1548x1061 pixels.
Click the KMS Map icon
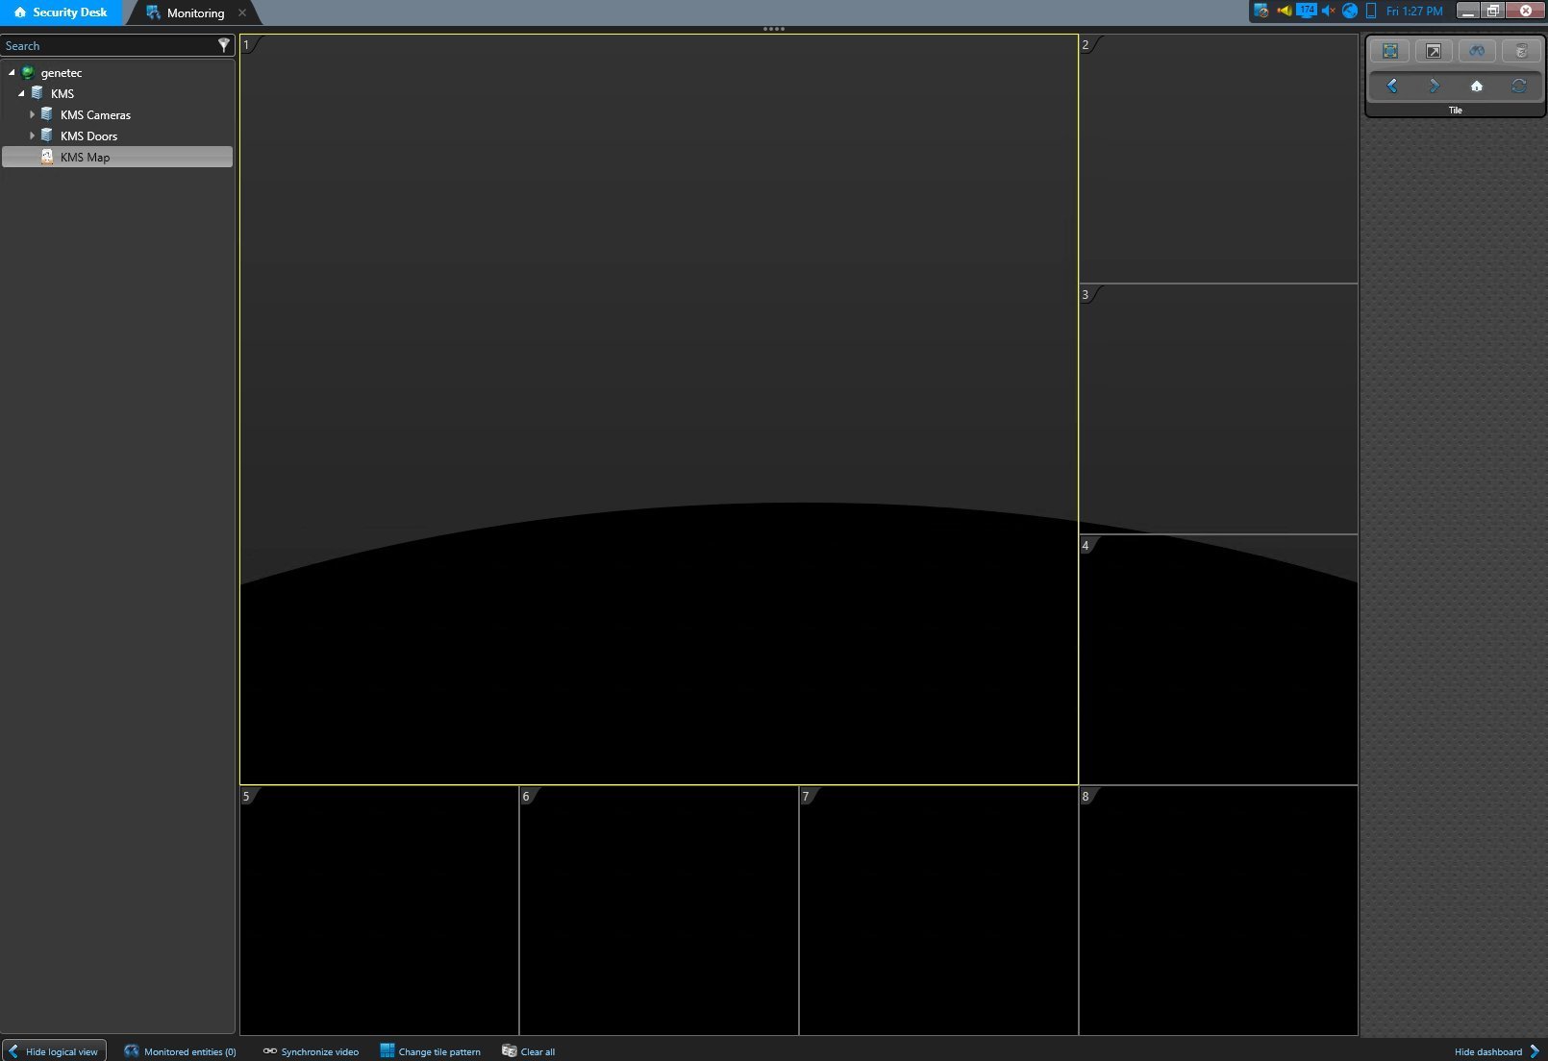click(46, 157)
